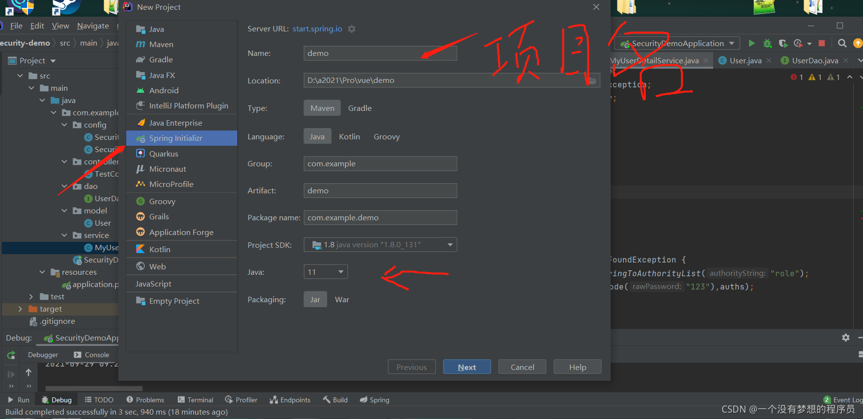
Task: Rerun the debug session icon
Action: click(x=11, y=355)
